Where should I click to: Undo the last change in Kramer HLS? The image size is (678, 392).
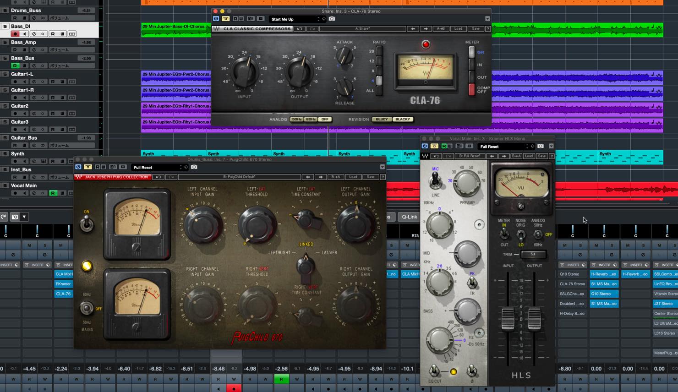click(437, 156)
